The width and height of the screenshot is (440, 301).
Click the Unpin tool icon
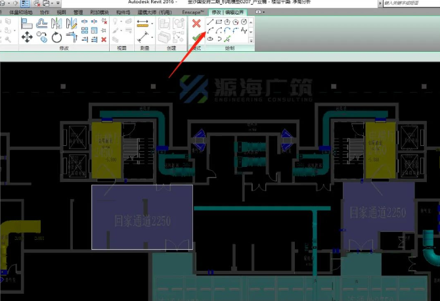[104, 21]
